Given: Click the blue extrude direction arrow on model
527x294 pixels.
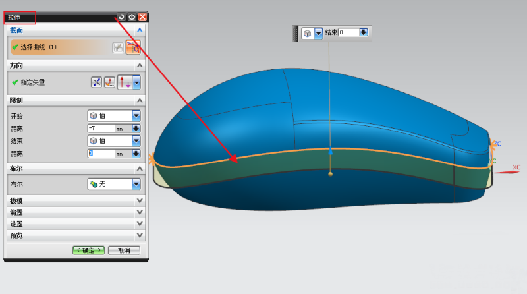Looking at the screenshot, I should (x=331, y=151).
